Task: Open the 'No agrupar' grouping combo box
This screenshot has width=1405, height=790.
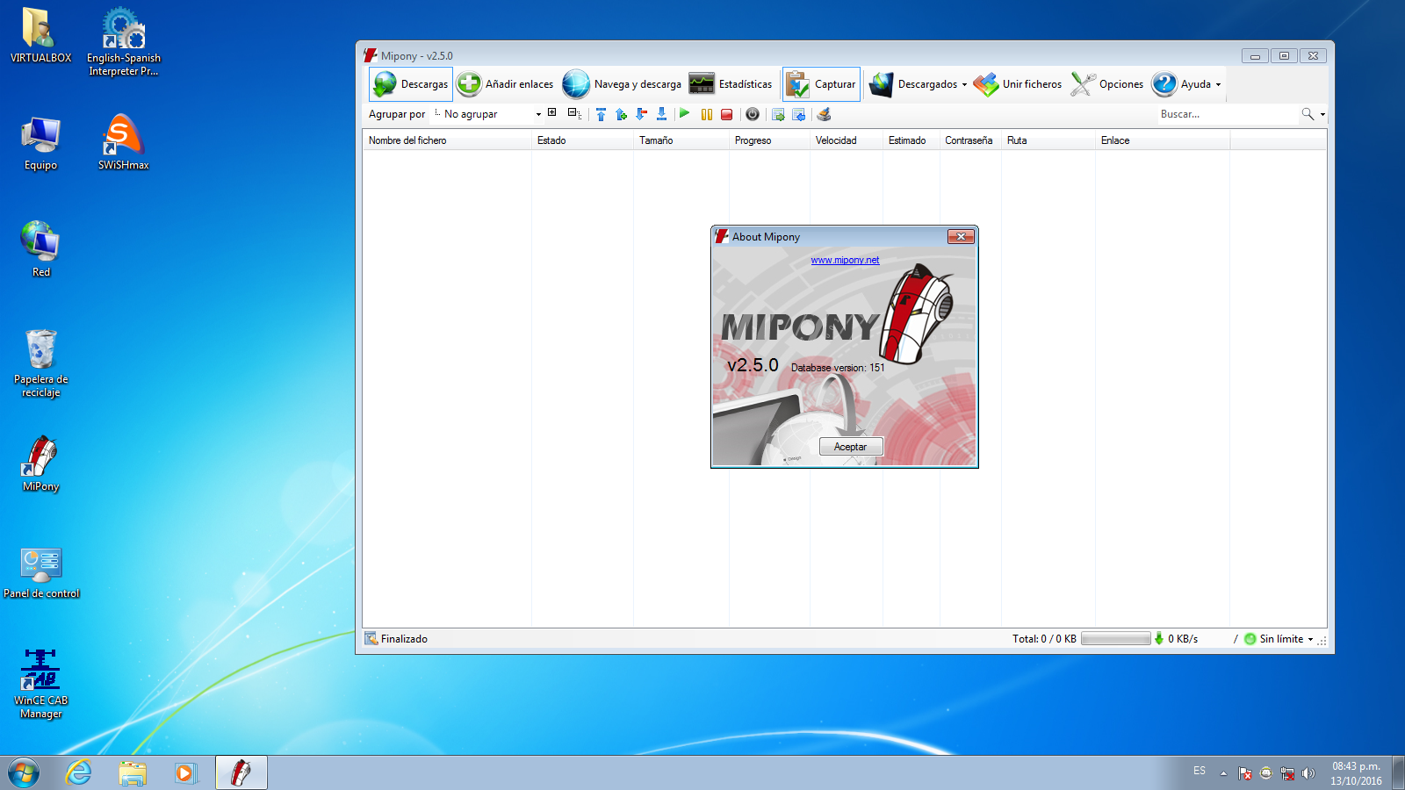Action: [488, 114]
